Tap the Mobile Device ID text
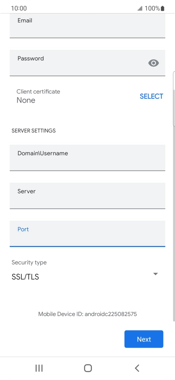 point(87,314)
